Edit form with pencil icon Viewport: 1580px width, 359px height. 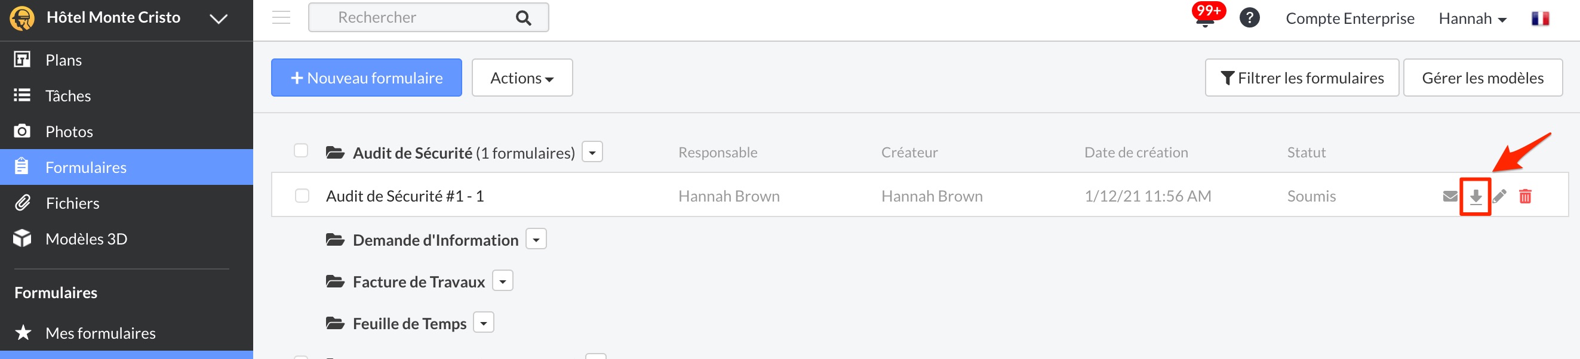click(1499, 197)
